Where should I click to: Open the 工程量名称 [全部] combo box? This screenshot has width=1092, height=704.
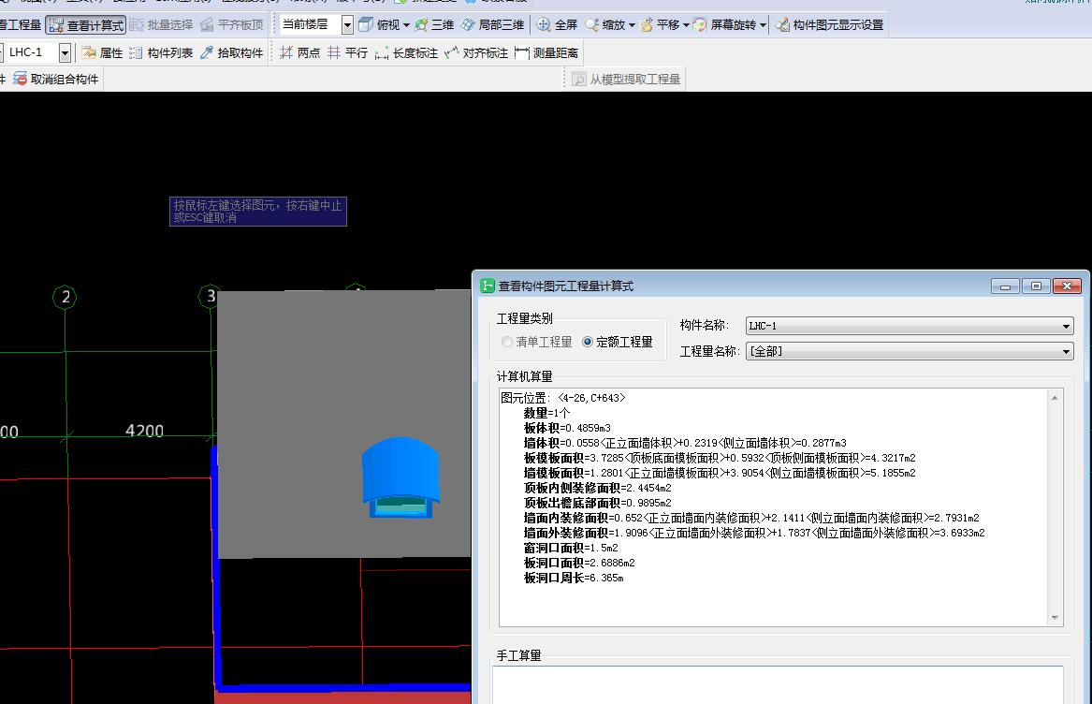910,351
